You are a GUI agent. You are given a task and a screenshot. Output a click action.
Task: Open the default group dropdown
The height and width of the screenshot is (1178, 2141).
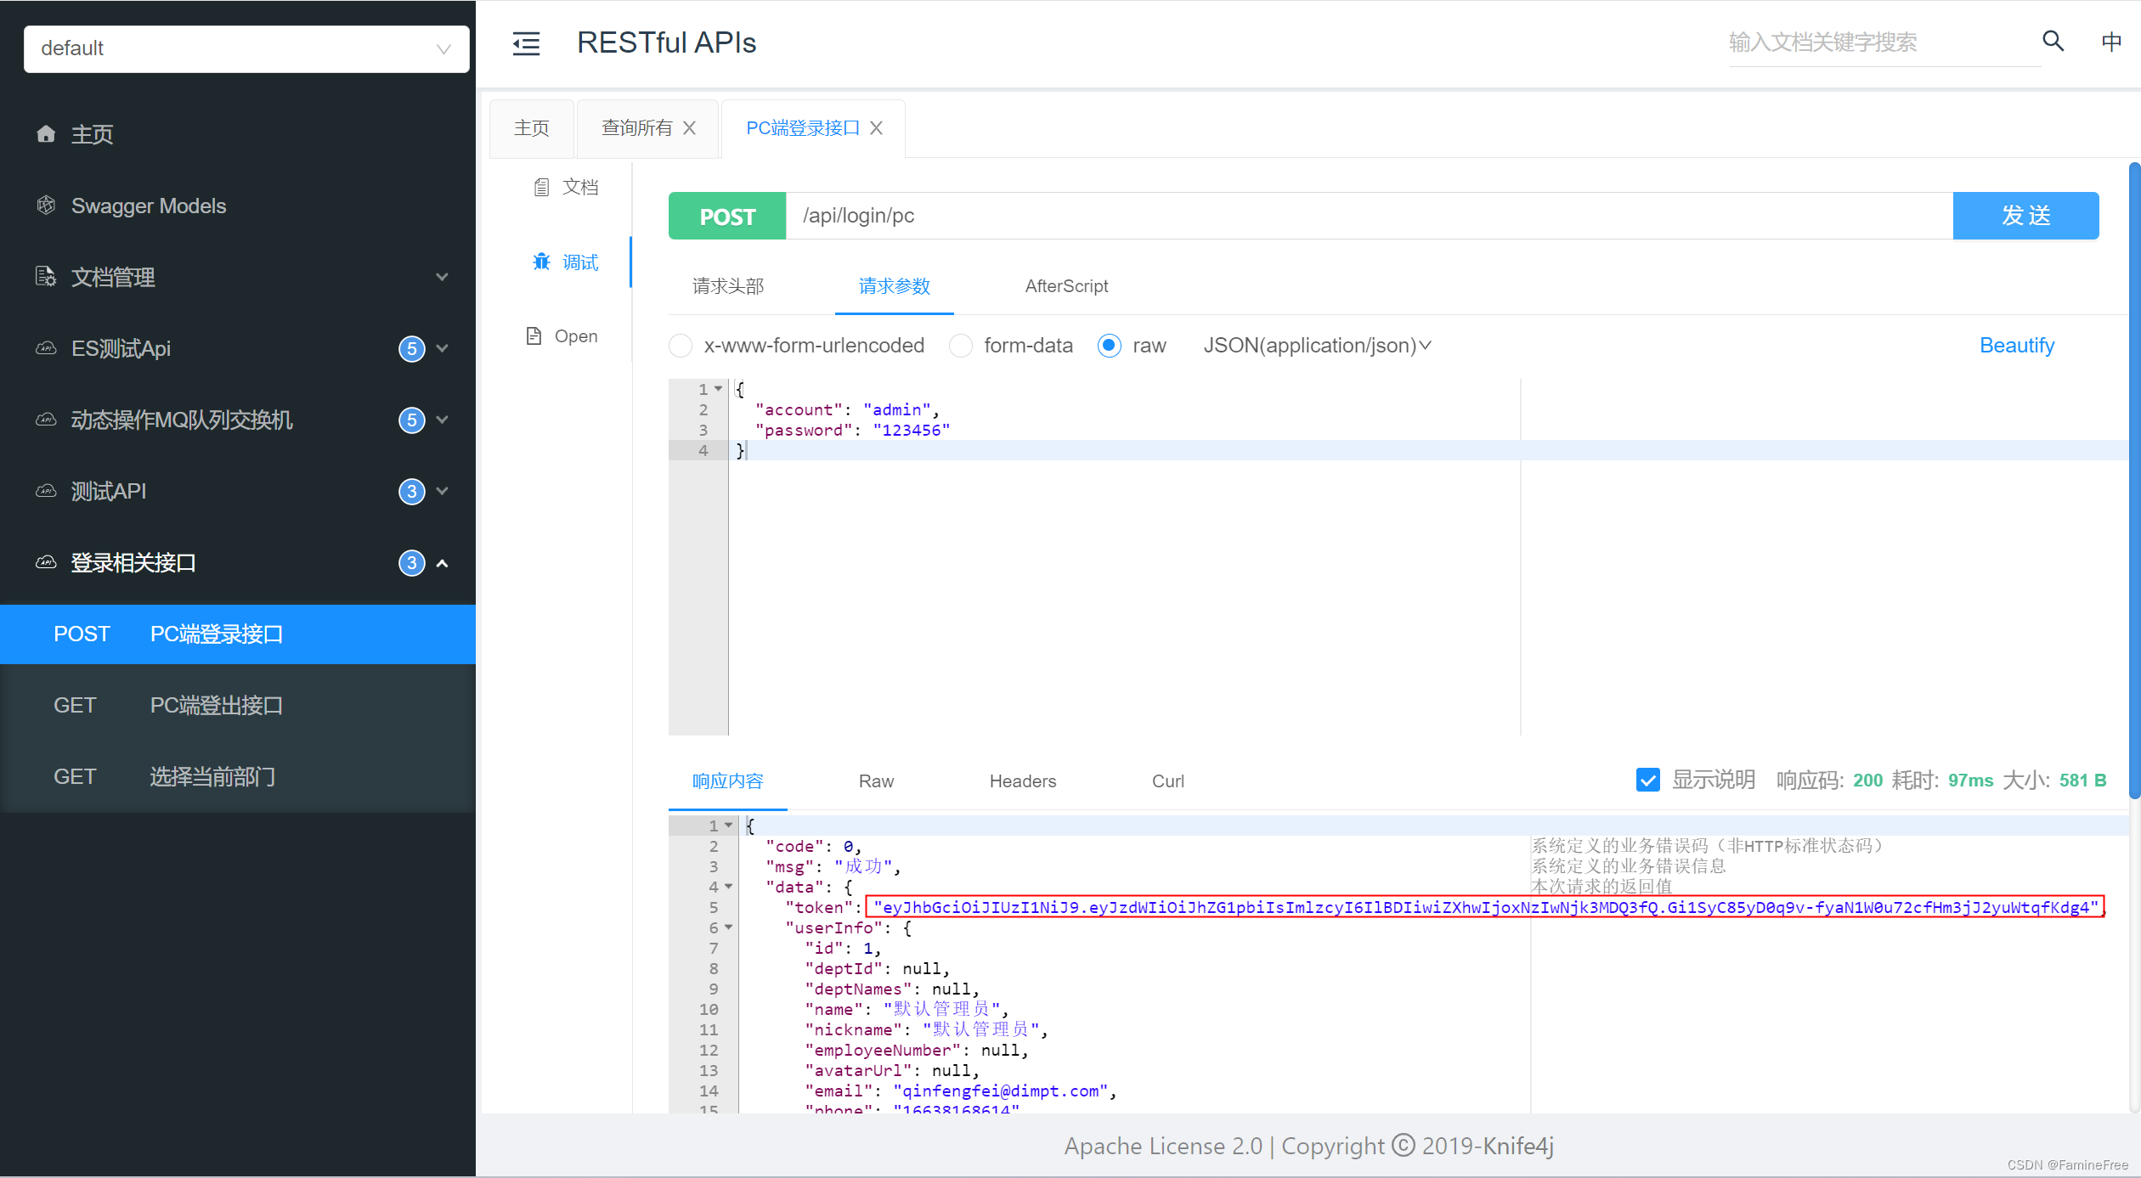click(246, 48)
